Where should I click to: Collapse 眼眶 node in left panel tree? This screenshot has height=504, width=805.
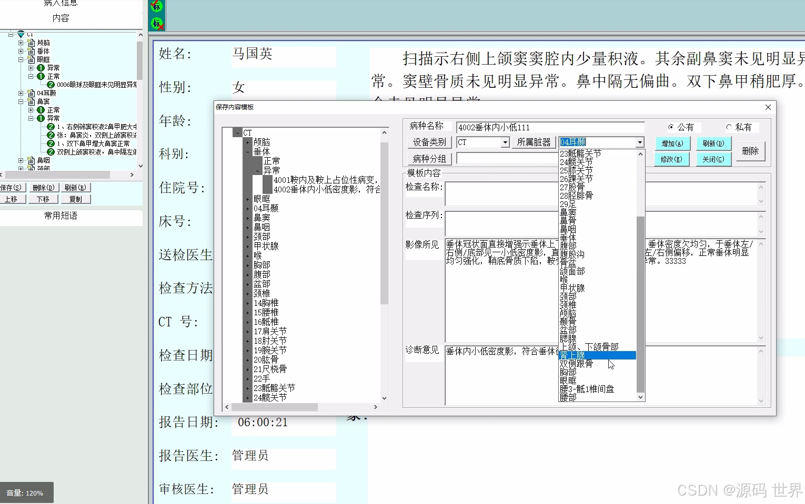pyautogui.click(x=21, y=59)
